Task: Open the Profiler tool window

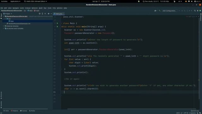Action: [x=32, y=111]
